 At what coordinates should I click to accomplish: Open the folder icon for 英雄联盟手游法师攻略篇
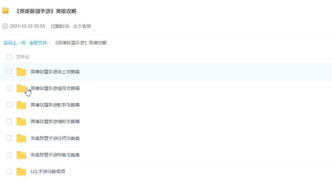21,138
